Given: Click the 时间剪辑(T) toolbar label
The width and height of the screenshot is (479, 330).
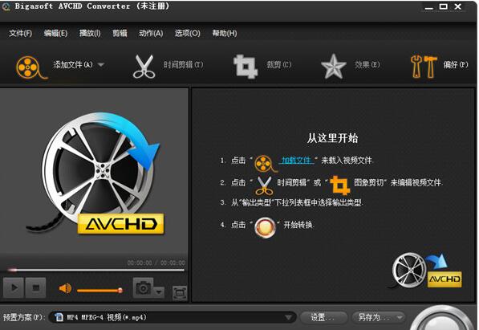Looking at the screenshot, I should (x=183, y=65).
